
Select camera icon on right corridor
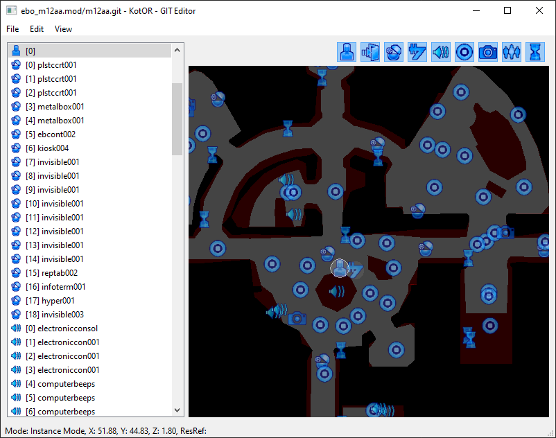click(505, 232)
